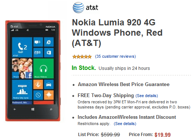Open the 35 customer reviews link

(116, 56)
